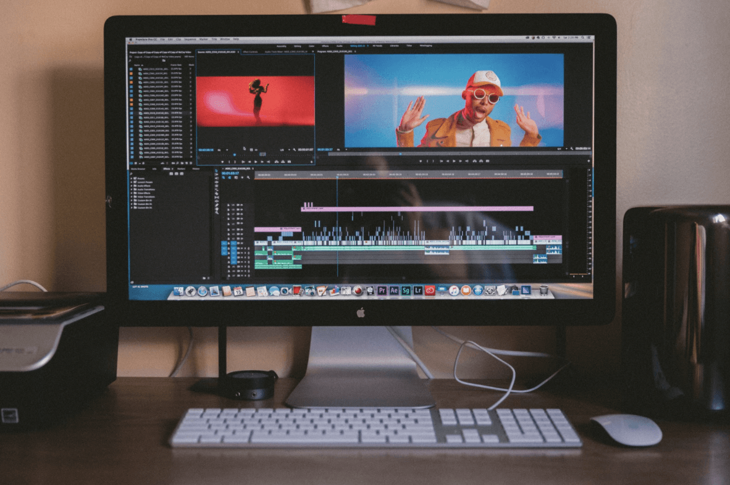Select the Razor tool
Screen dimensions: 730x485
(x=217, y=193)
